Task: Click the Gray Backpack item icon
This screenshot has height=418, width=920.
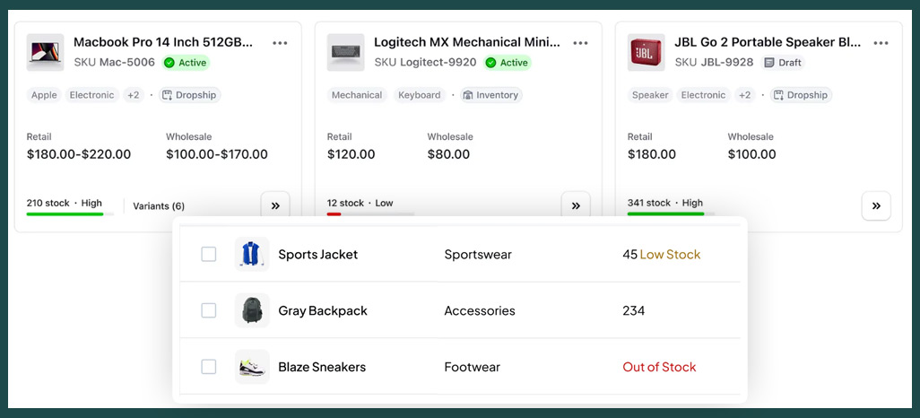Action: (252, 311)
